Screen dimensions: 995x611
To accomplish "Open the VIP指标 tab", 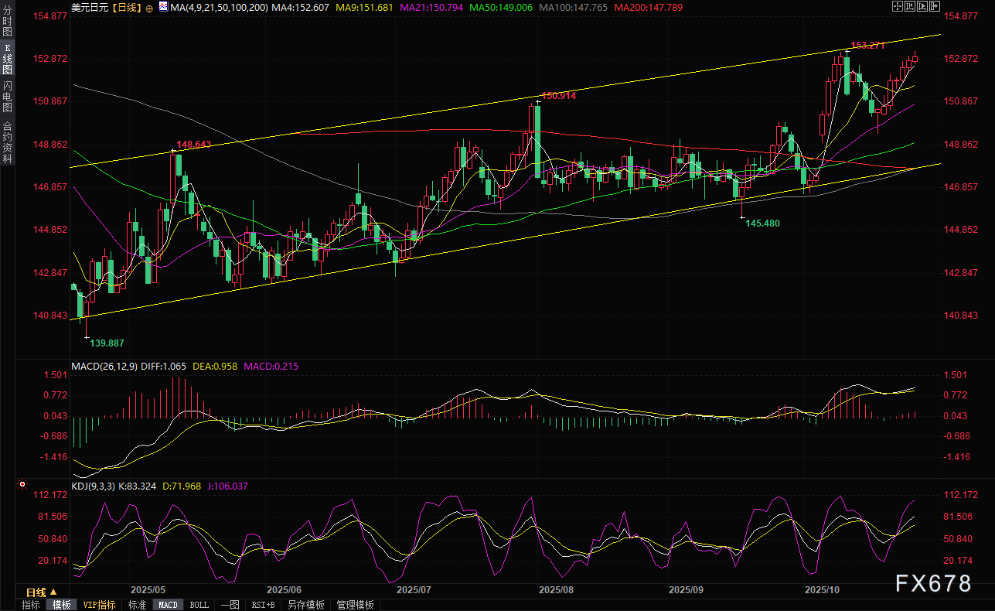I will pyautogui.click(x=99, y=605).
